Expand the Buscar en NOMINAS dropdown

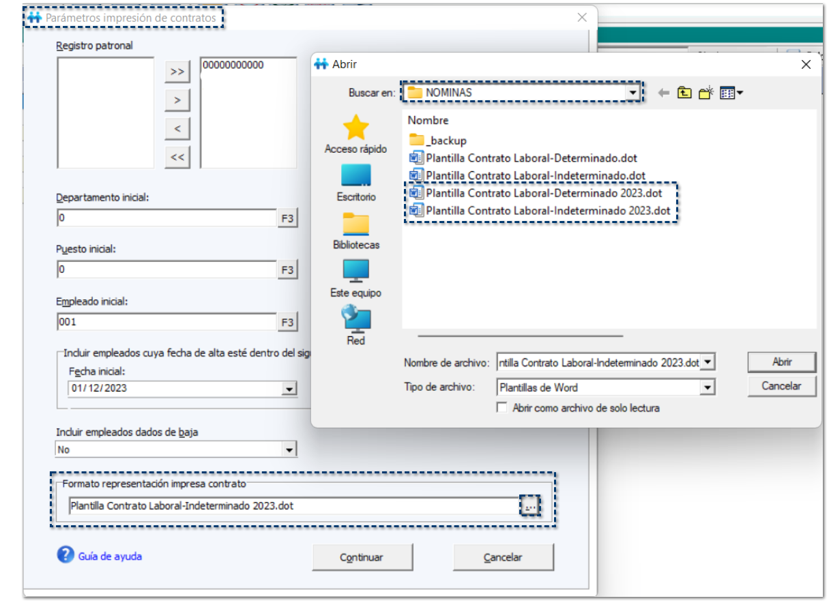click(x=633, y=93)
